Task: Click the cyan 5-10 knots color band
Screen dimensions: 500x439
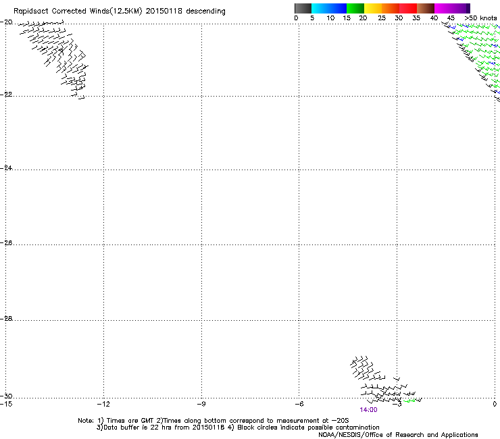Action: click(x=320, y=8)
